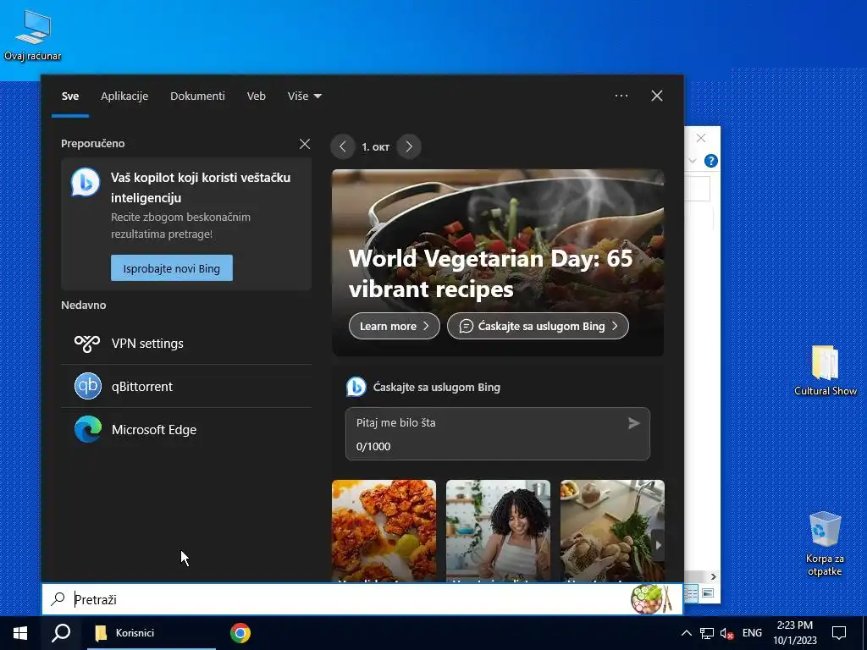This screenshot has height=650, width=867.
Task: Click the muted volume tray icon
Action: (x=726, y=633)
